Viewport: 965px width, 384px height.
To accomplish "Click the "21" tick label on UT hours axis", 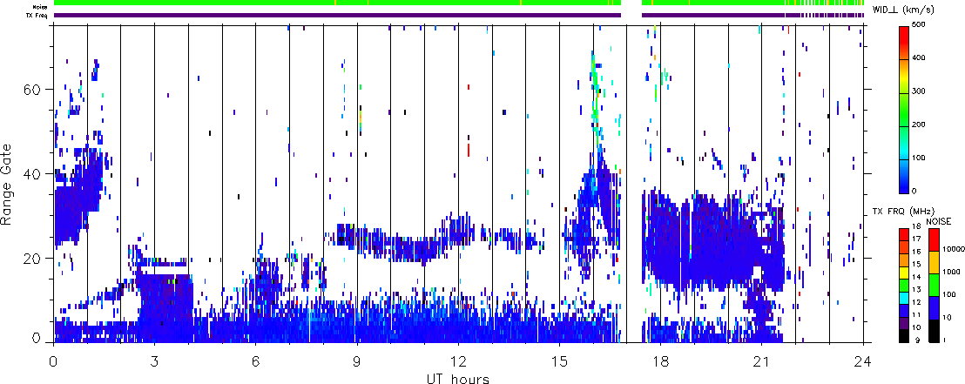I will [x=761, y=360].
